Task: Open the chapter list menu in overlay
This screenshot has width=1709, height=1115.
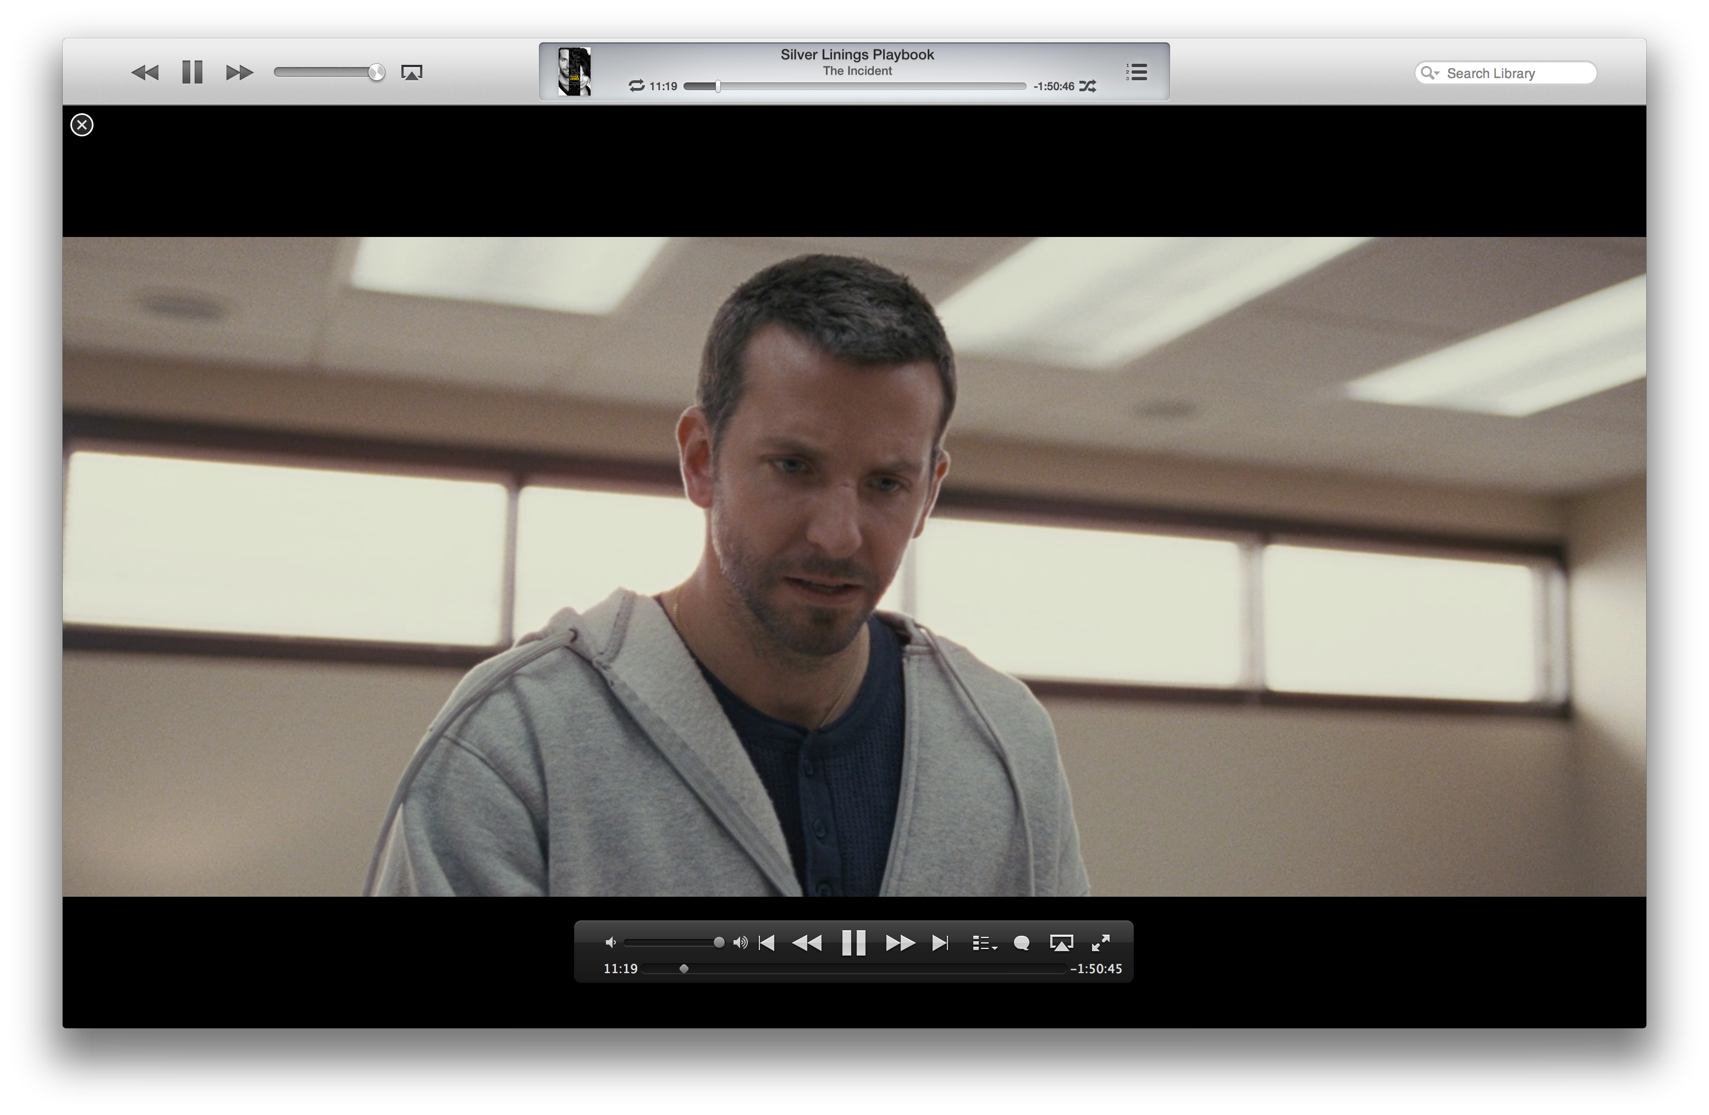Action: coord(984,943)
